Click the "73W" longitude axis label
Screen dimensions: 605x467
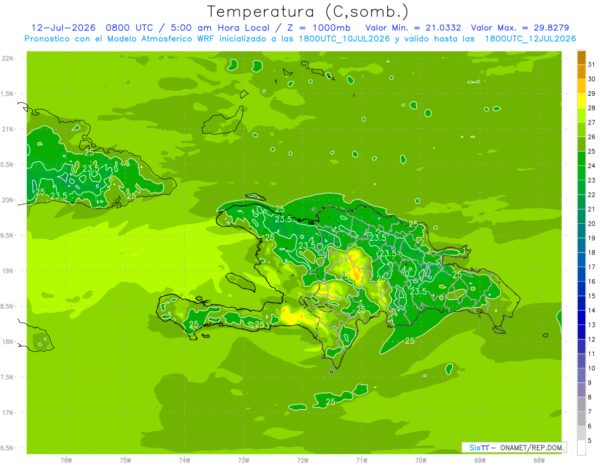pyautogui.click(x=244, y=460)
